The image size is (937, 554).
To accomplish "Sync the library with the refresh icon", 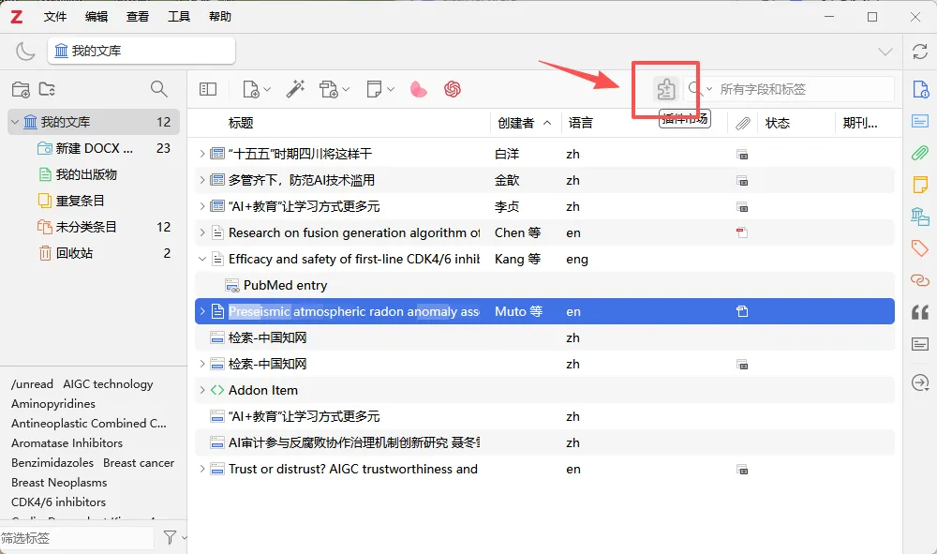I will tap(919, 52).
